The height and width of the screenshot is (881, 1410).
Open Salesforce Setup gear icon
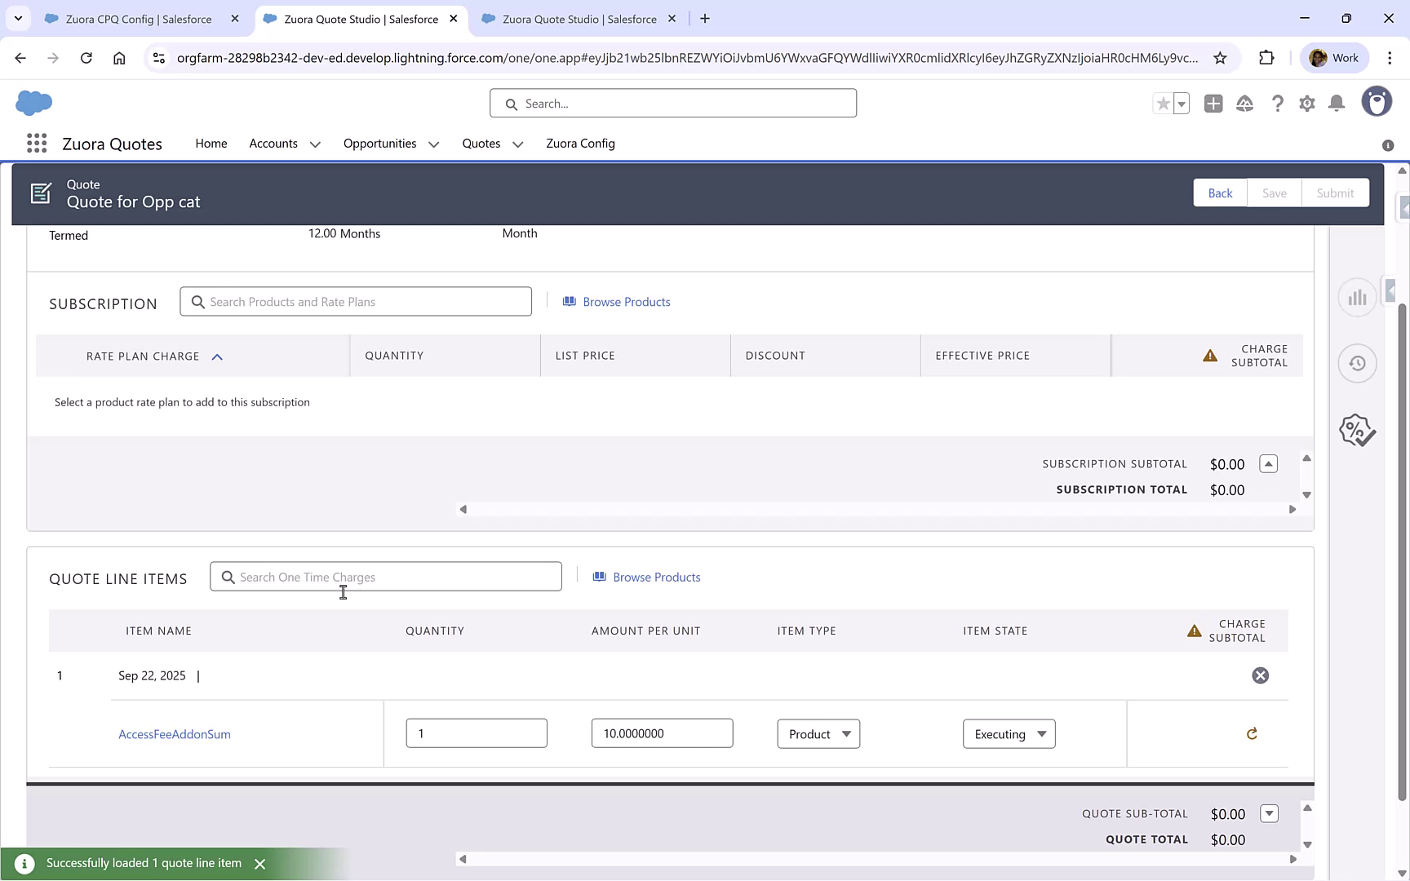[x=1306, y=104]
